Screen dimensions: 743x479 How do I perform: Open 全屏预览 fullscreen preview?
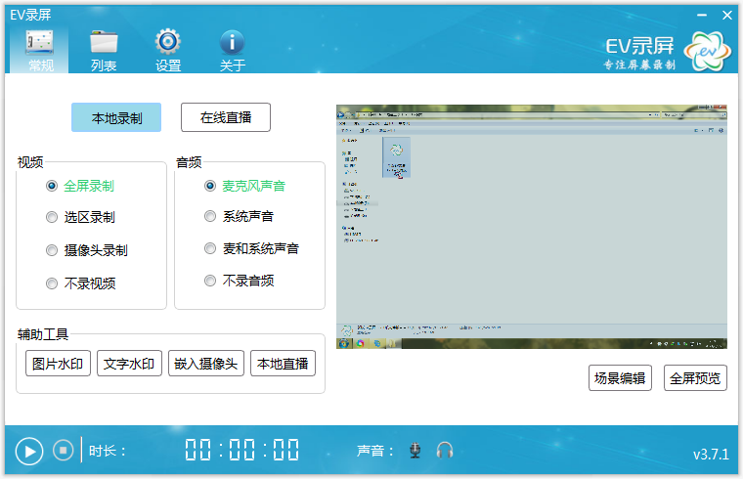click(695, 377)
